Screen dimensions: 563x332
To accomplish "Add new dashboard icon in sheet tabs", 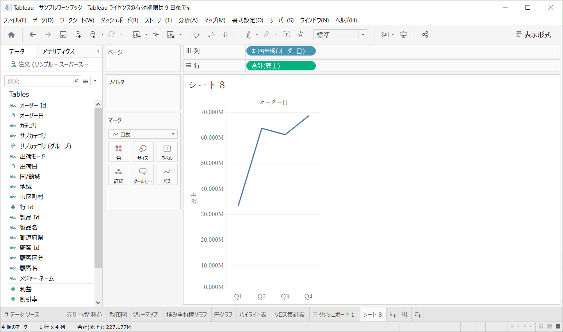I will 405,314.
